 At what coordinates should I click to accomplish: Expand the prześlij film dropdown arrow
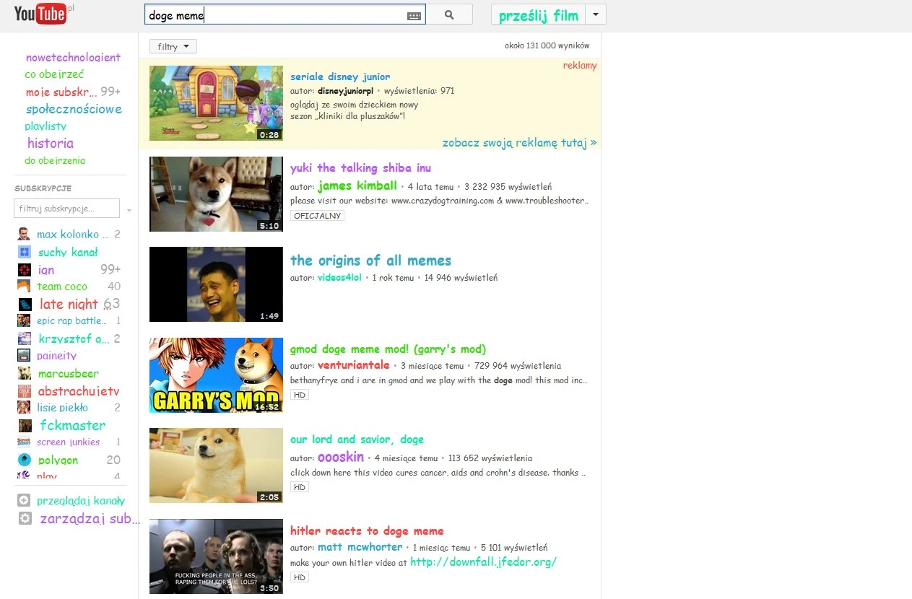(596, 14)
